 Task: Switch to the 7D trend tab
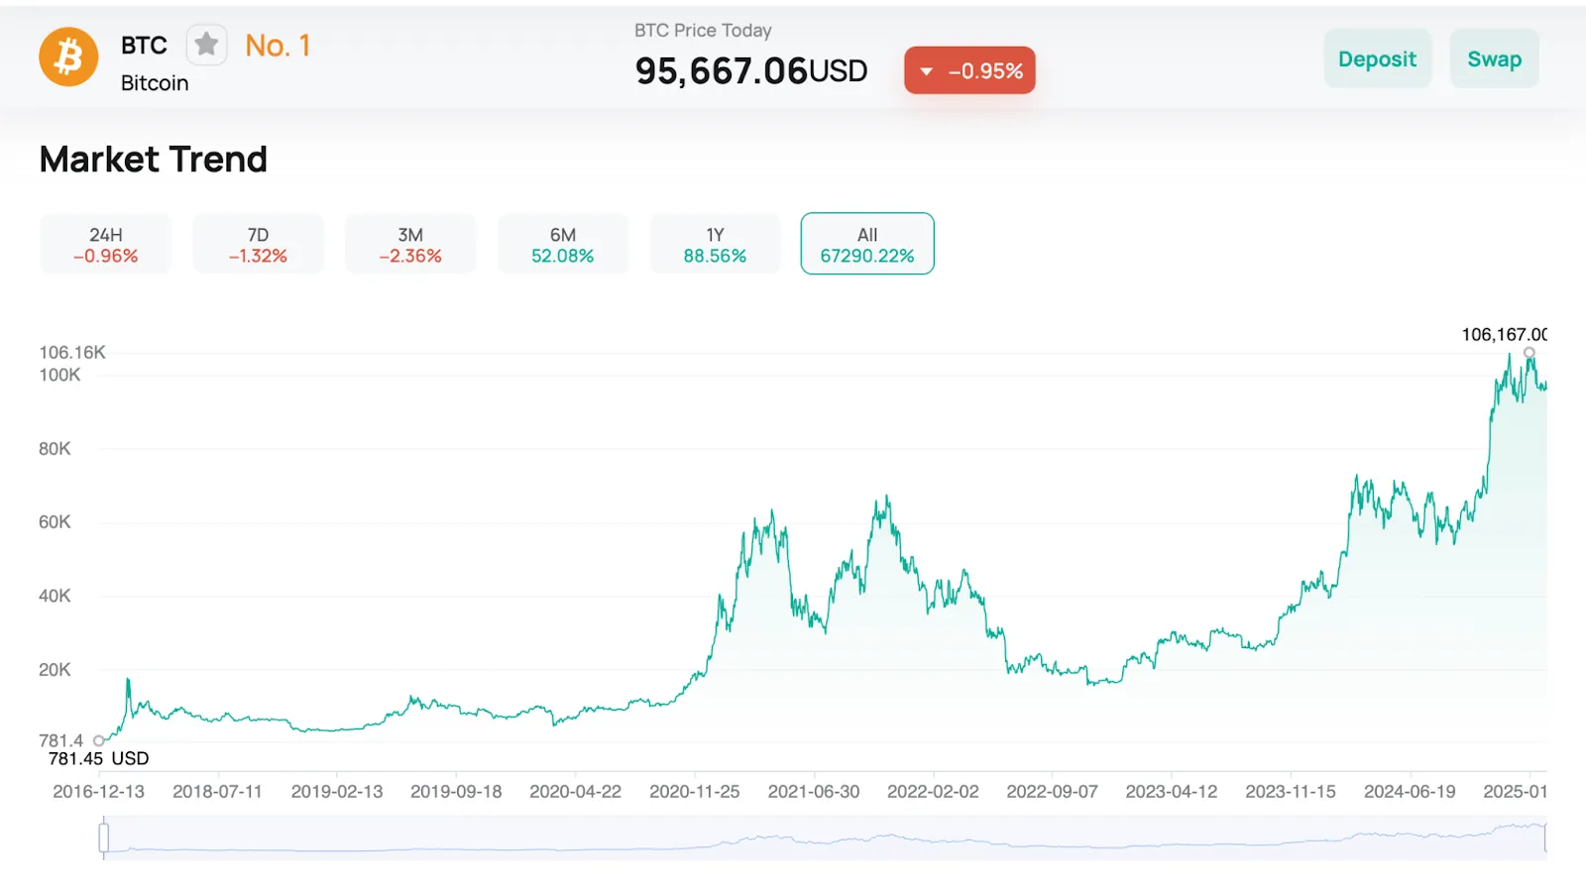pyautogui.click(x=258, y=244)
